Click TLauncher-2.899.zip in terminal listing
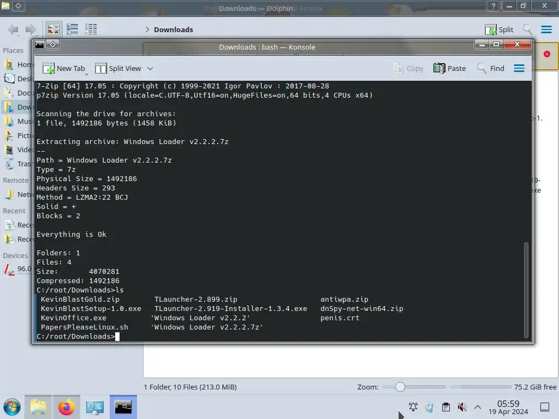 196,300
